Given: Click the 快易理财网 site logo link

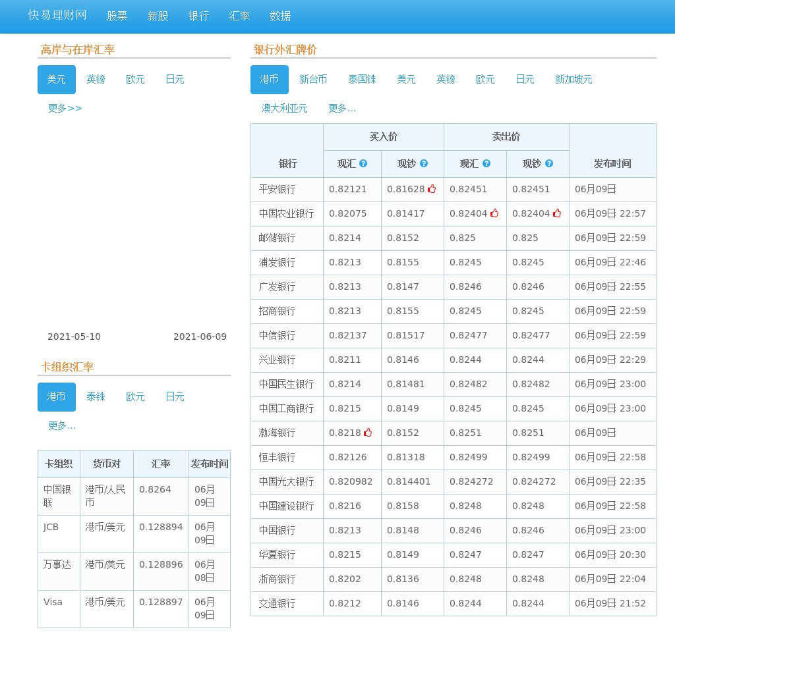Looking at the screenshot, I should 57,15.
